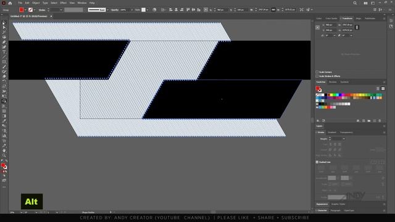
Task: Select the Eyedropper tool
Action: [x=4, y=121]
